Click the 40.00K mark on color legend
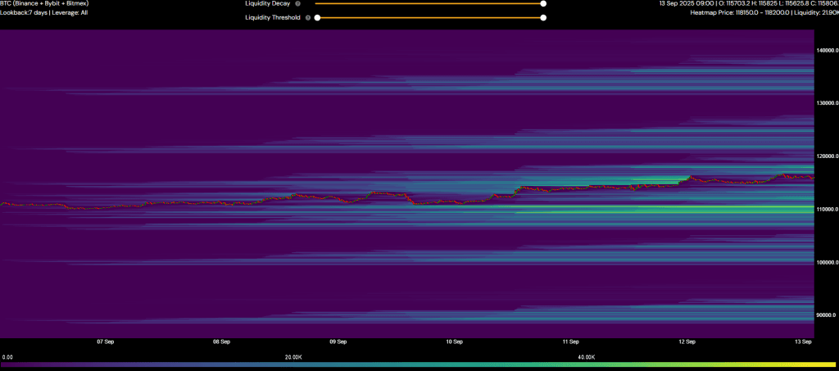Image resolution: width=839 pixels, height=371 pixels. click(x=585, y=357)
